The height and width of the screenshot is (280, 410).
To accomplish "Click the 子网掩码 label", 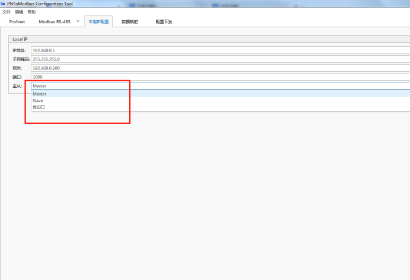I will (21, 59).
